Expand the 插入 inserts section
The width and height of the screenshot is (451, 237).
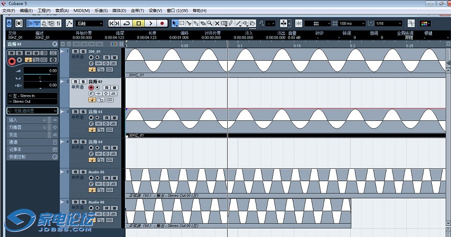[32, 120]
